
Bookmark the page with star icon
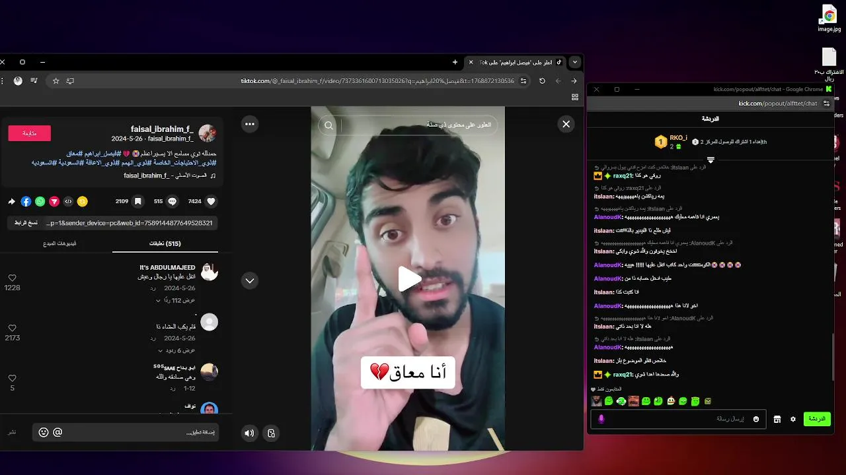(56, 80)
